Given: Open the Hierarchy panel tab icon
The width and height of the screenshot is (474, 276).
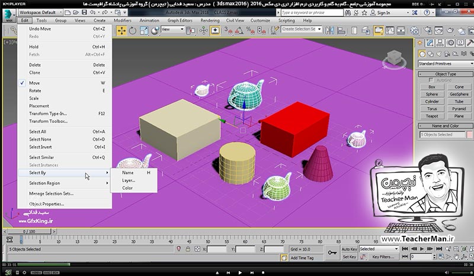Looking at the screenshot, I should point(440,43).
